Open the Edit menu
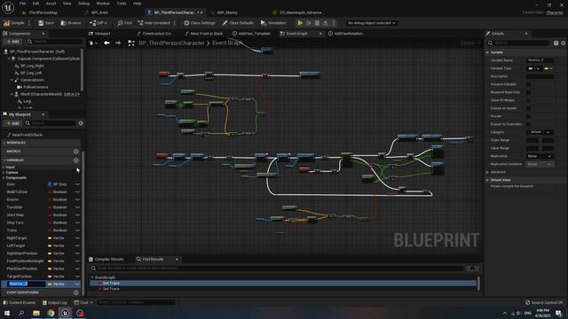This screenshot has height=319, width=568. coord(35,4)
